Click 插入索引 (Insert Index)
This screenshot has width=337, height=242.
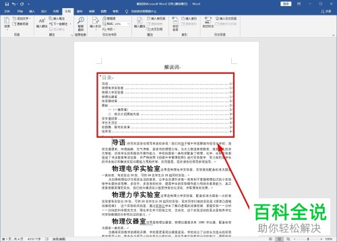(x=189, y=18)
